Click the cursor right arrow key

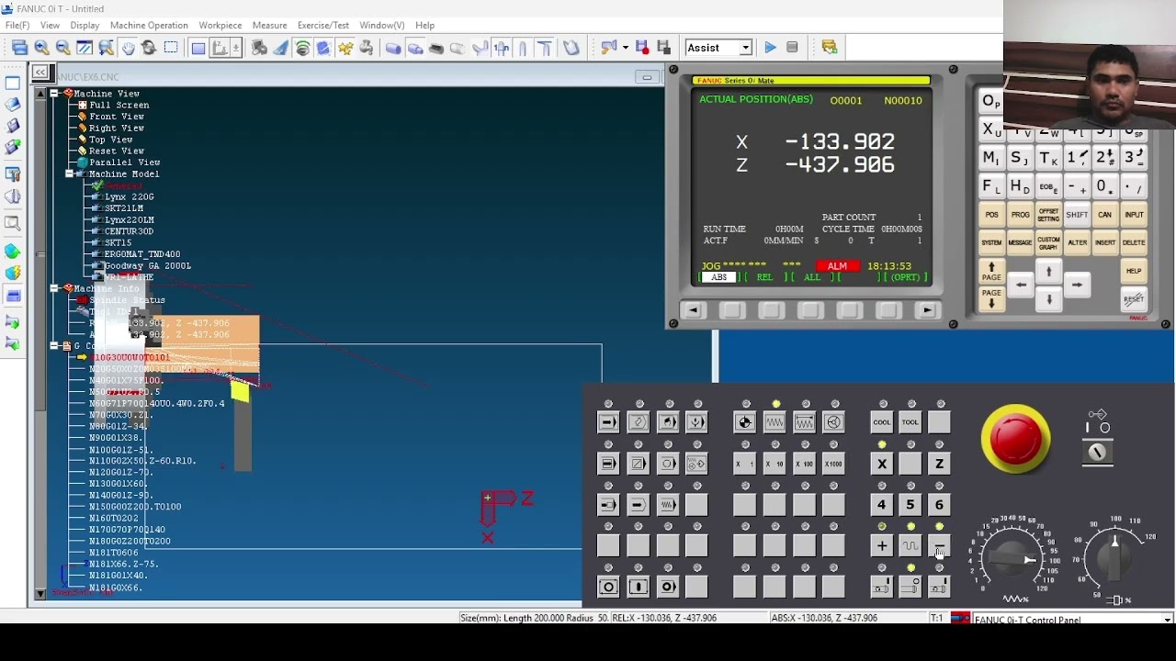coord(1077,286)
